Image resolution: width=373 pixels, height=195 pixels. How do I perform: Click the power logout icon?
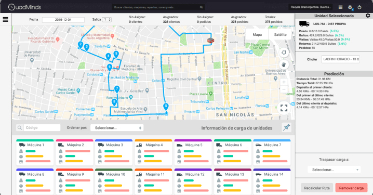coord(359,7)
